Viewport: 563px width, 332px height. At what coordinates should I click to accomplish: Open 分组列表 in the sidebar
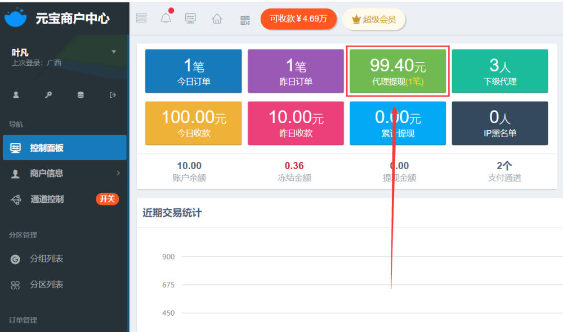(46, 259)
